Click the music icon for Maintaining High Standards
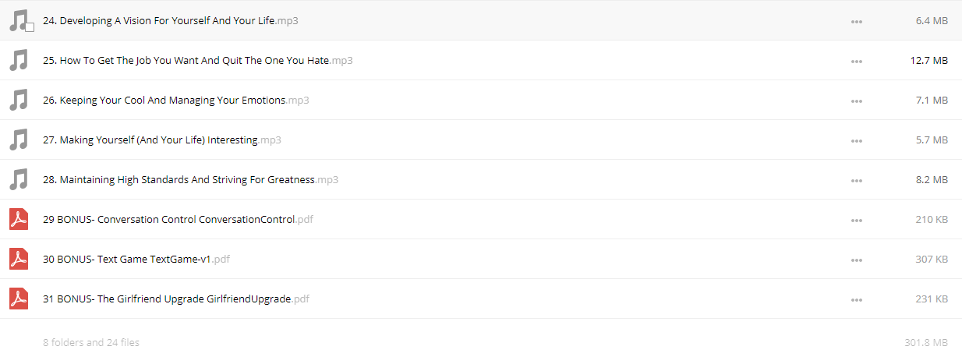Viewport: 962px width, 364px height. [x=19, y=179]
